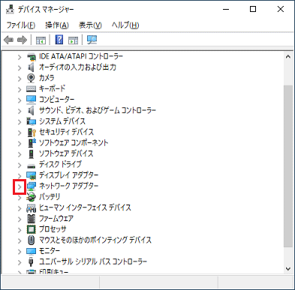Select the サウンド、ビデオ、およびゲーム コントローラー row text
295x290 pixels.
point(98,110)
